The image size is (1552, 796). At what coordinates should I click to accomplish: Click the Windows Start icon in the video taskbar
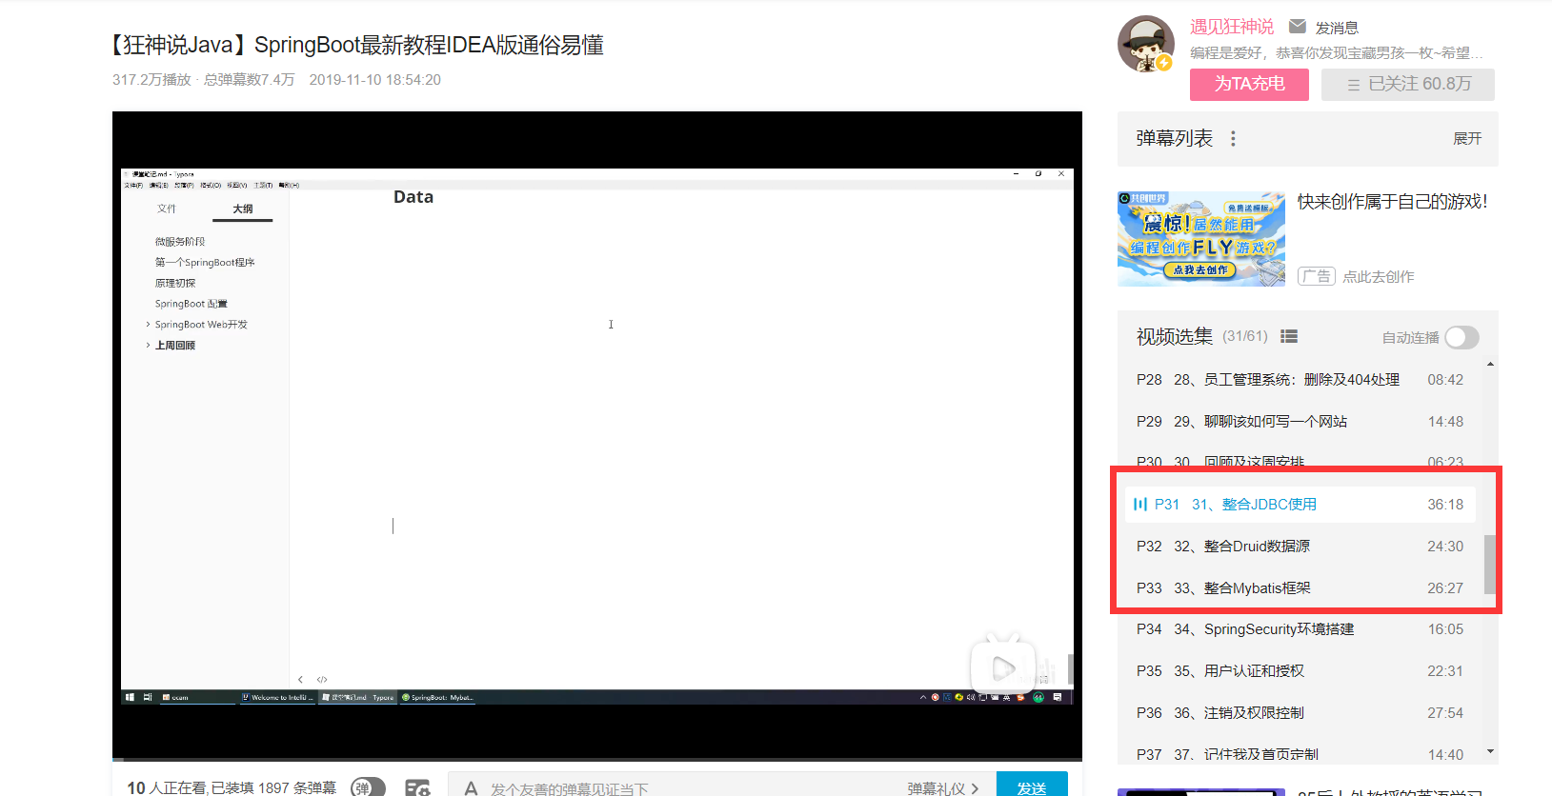click(130, 697)
